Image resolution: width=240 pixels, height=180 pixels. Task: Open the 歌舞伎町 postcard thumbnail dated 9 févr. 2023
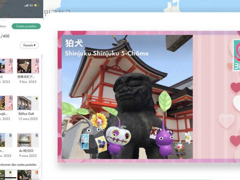(28, 66)
